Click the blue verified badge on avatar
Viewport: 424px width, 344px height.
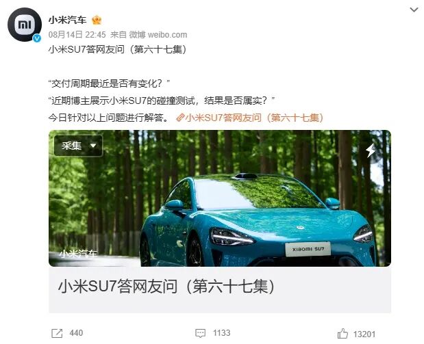[37, 38]
